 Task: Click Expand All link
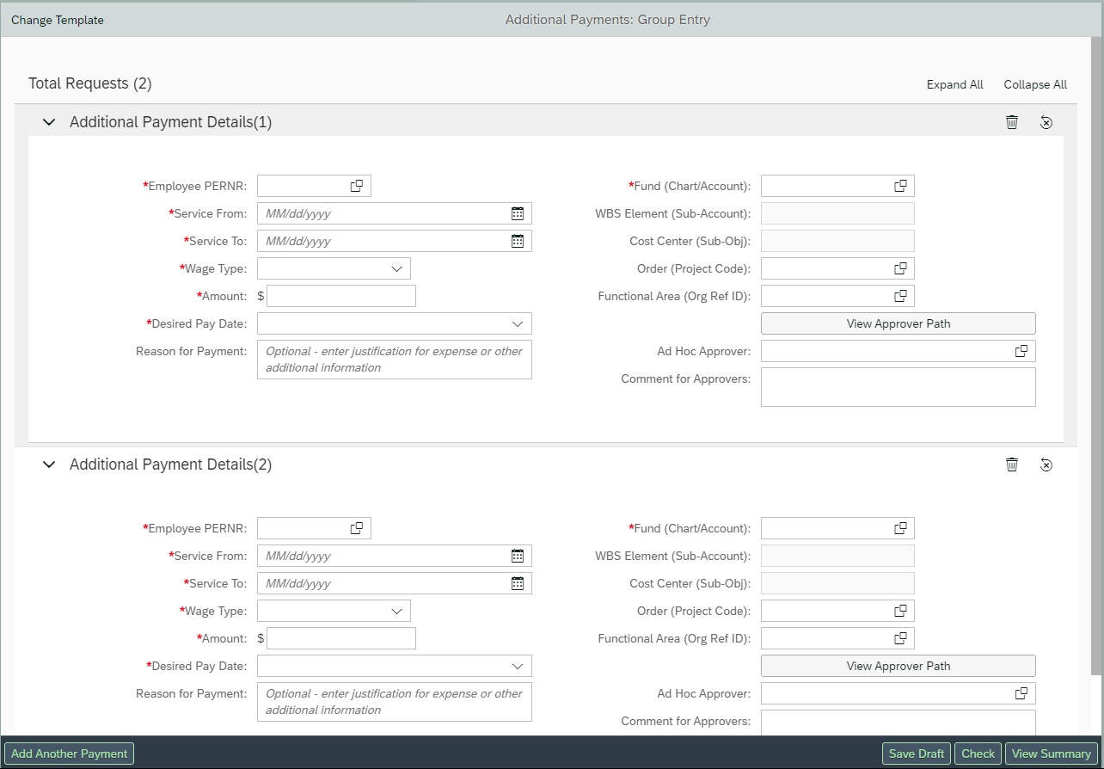coord(954,84)
